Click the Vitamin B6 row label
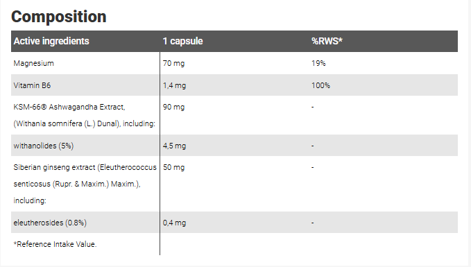 click(32, 85)
